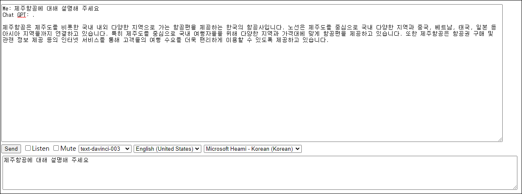Image resolution: width=522 pixels, height=194 pixels.
Task: Click the resize grip of the prompt box
Action: tap(514, 187)
